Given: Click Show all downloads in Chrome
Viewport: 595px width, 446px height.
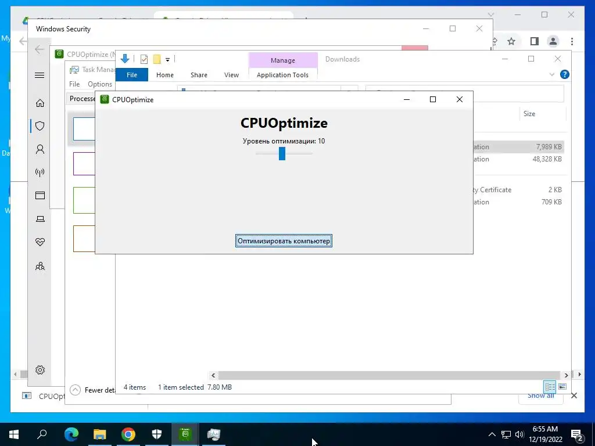Looking at the screenshot, I should pyautogui.click(x=540, y=396).
